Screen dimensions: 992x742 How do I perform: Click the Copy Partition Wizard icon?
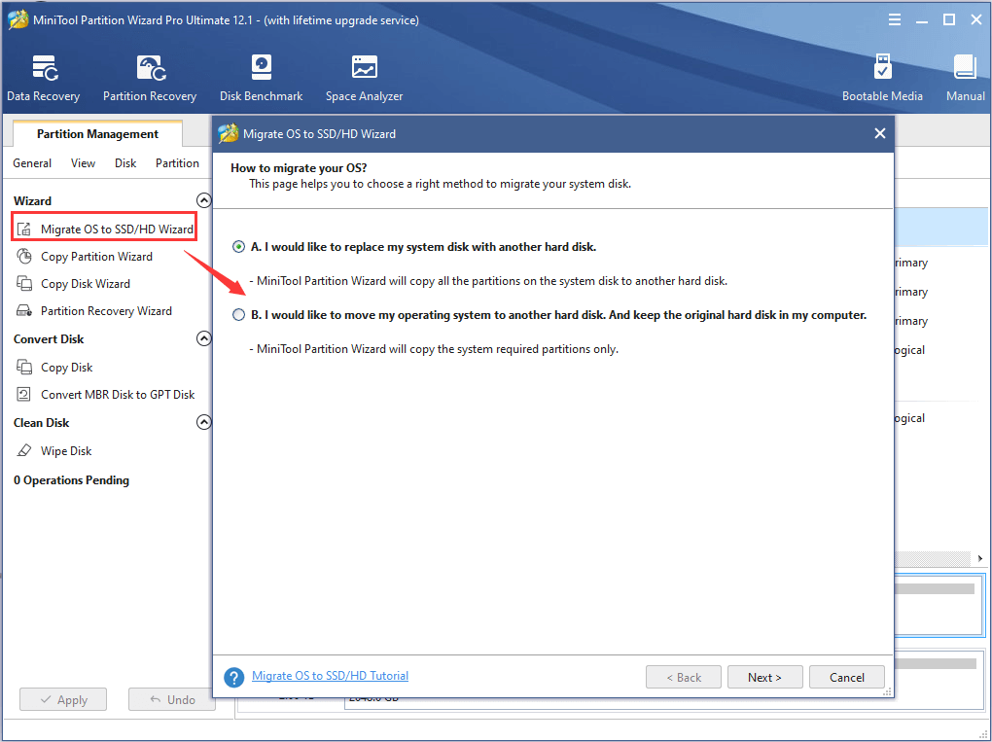pyautogui.click(x=24, y=256)
